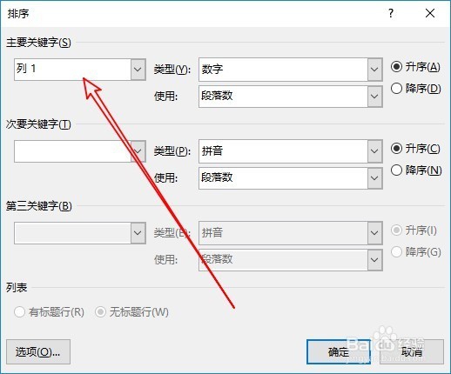This screenshot has width=451, height=374.
Task: Expand primary keyword 使用 段落数 dropdown
Action: point(374,97)
